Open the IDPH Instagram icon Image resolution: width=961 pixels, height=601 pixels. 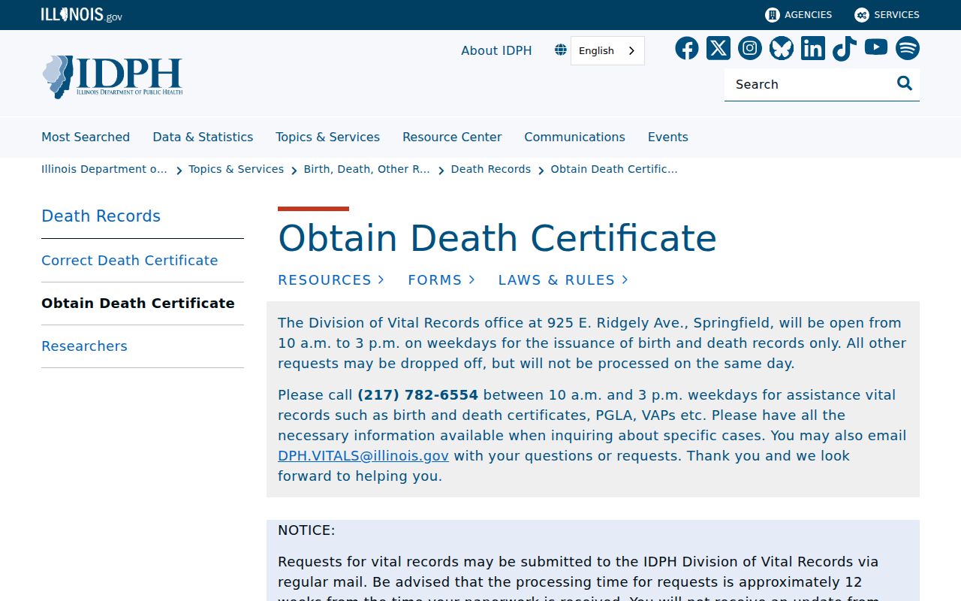[750, 48]
